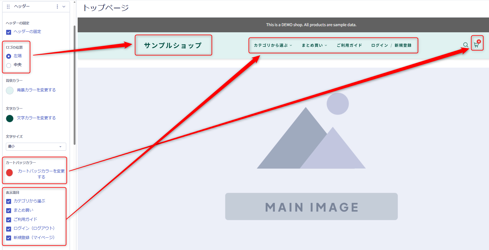Toggle the ヘッダーの固定 checkbox

(9, 32)
